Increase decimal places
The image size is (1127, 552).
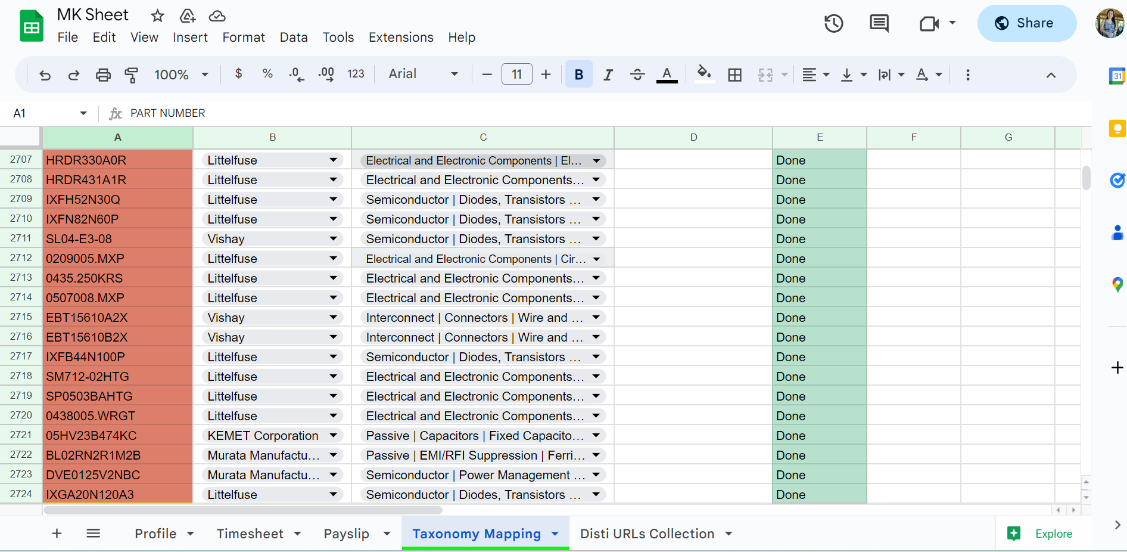pyautogui.click(x=326, y=75)
